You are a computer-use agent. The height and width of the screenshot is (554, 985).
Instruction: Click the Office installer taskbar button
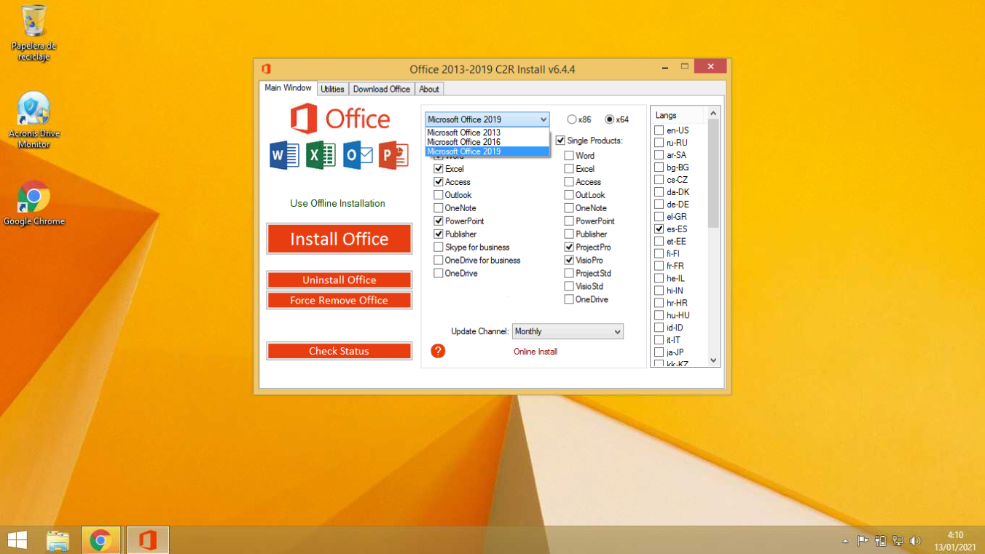click(148, 540)
